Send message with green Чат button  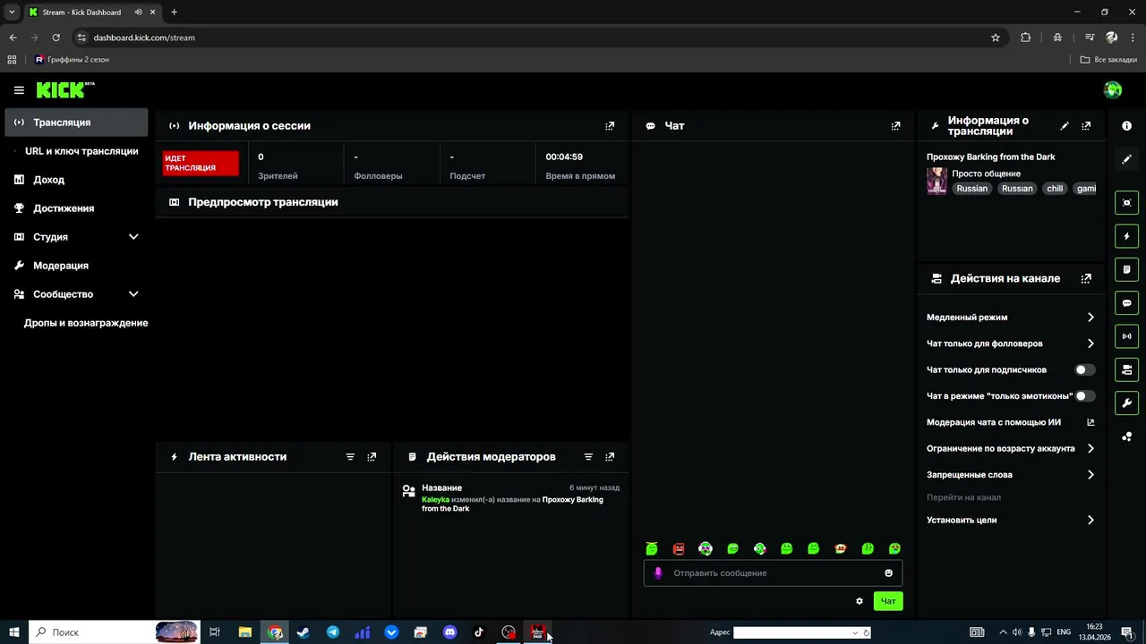(x=888, y=601)
